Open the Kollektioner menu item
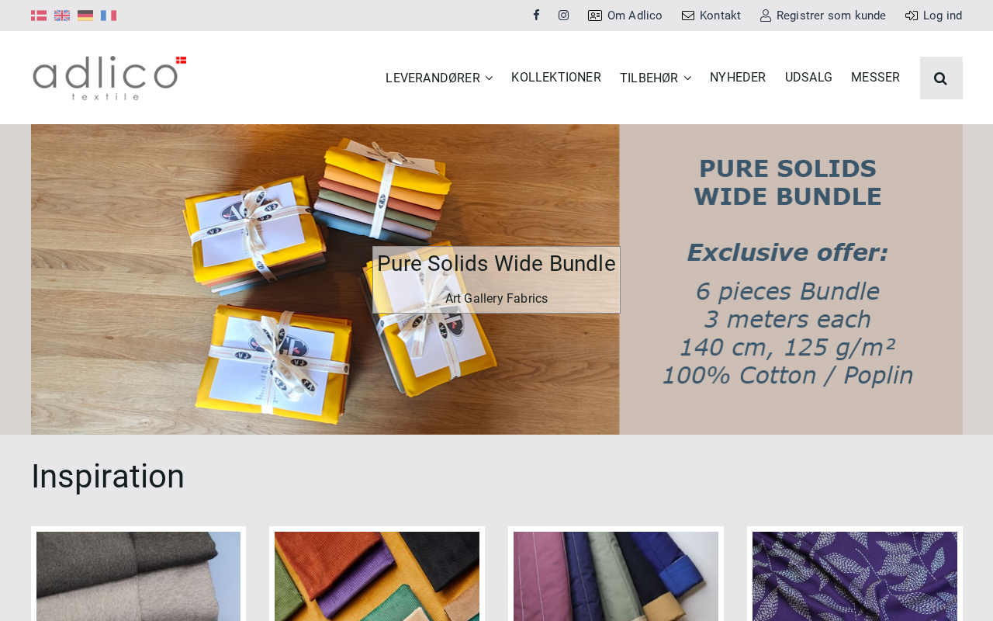Screen dimensions: 993x621 pos(556,78)
